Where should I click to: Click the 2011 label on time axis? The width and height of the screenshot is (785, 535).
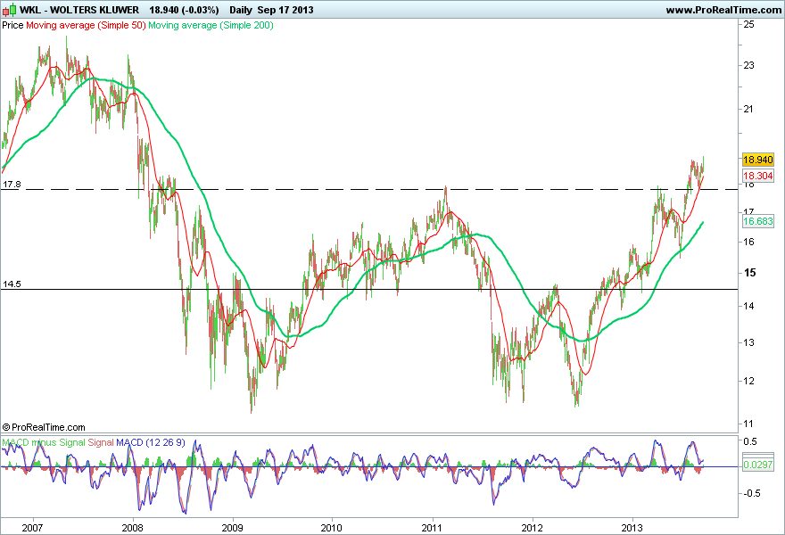click(x=432, y=528)
